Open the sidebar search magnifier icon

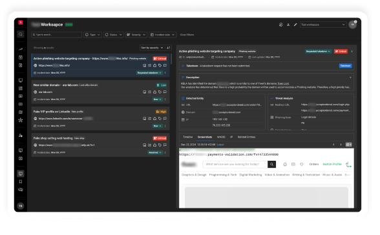pos(21,34)
